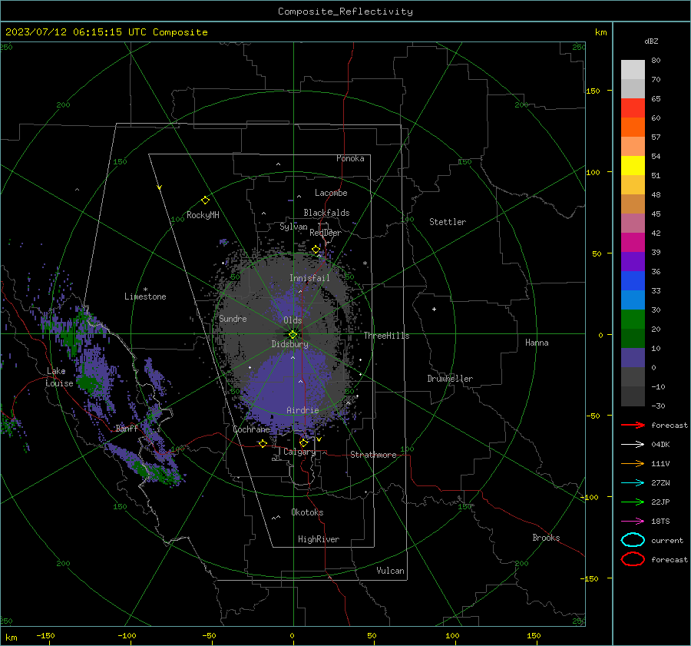Click the white 04DK arrow icon
The width and height of the screenshot is (691, 646).
tap(633, 444)
